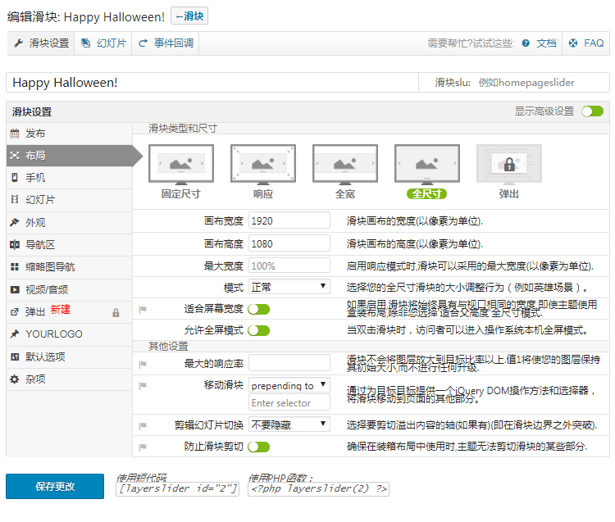Open the 外观 sidebar section
Viewport: 615px width, 522px height.
tap(35, 222)
